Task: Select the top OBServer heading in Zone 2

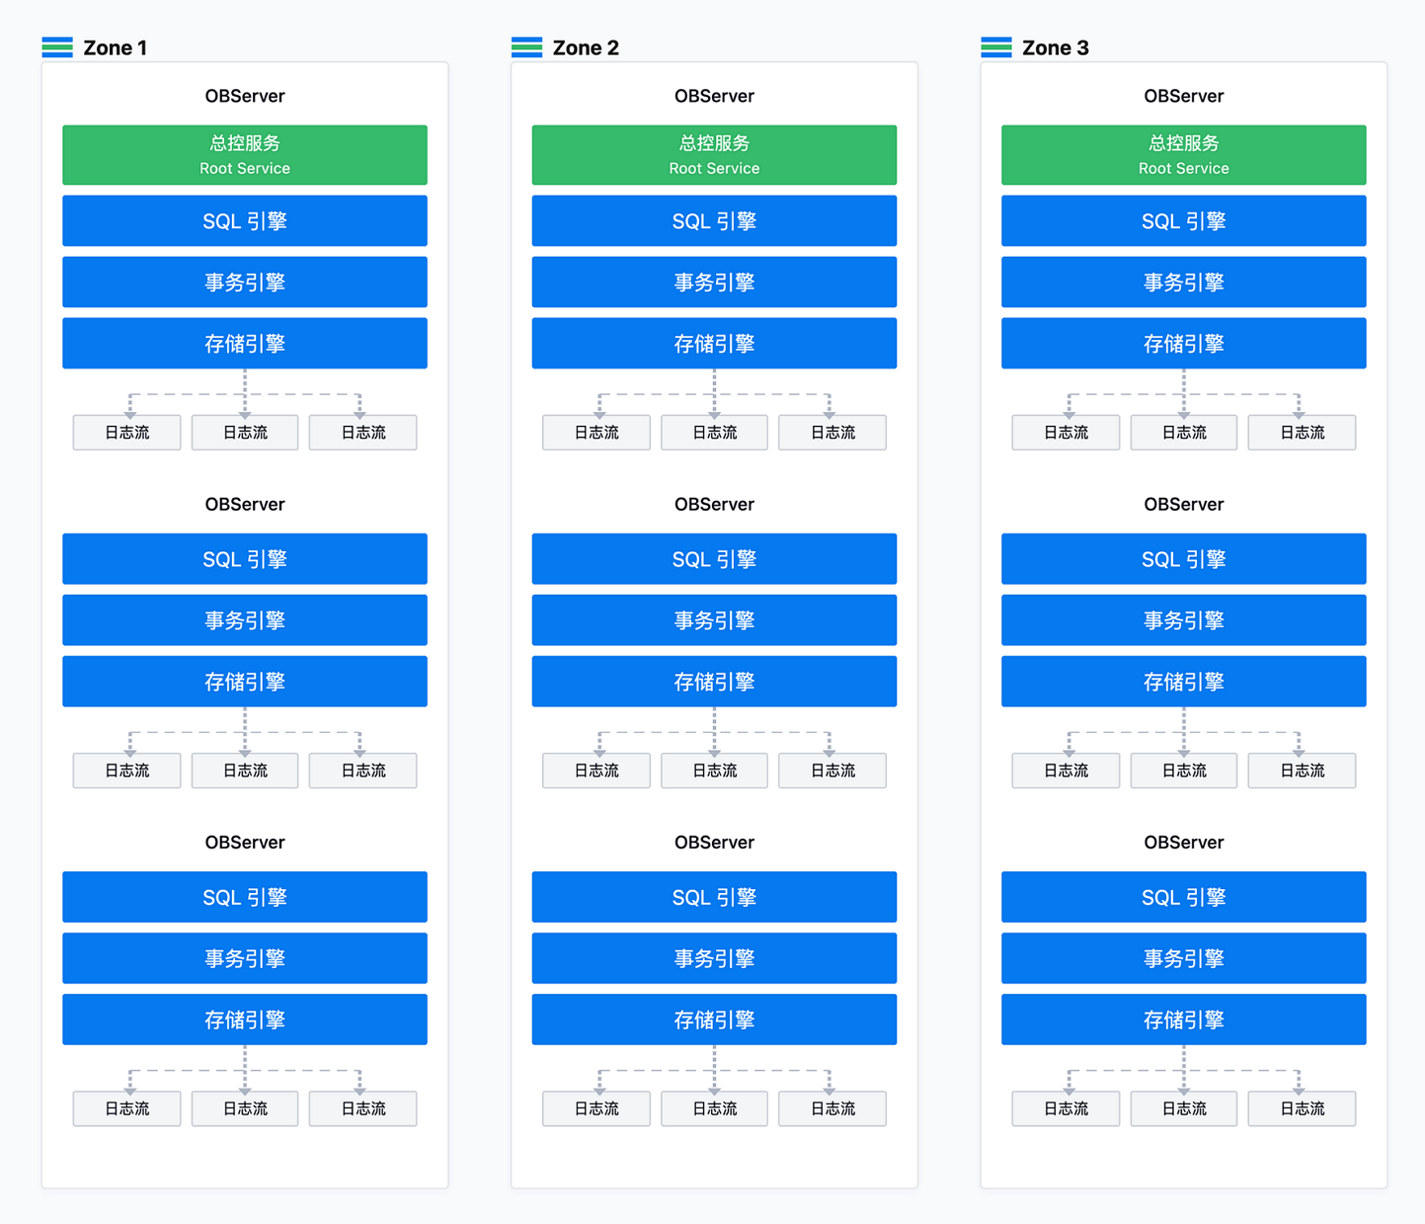Action: click(x=714, y=96)
